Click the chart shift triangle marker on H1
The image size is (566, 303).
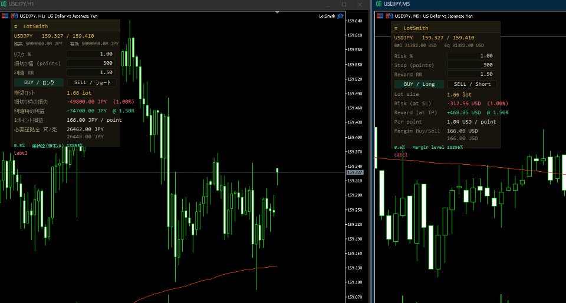point(277,12)
